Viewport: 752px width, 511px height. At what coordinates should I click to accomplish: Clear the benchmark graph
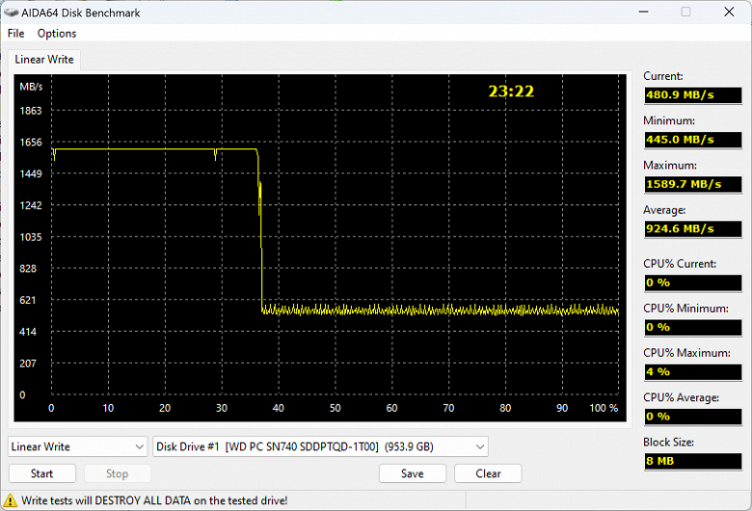point(488,473)
